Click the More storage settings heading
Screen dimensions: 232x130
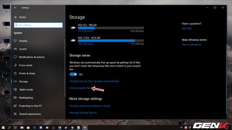coord(86,99)
